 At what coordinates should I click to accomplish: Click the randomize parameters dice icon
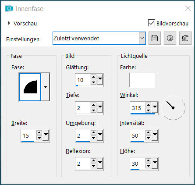(x=170, y=38)
